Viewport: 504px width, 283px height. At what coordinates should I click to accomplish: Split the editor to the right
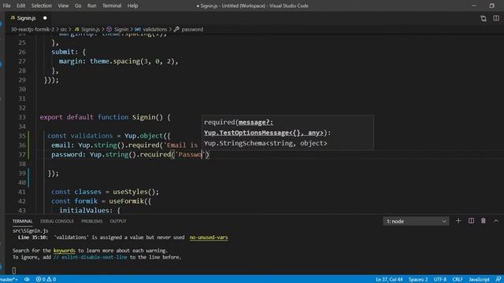(496, 18)
